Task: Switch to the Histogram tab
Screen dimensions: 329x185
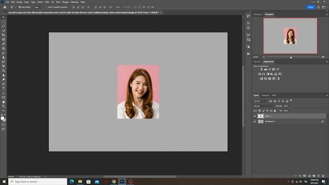Action: point(258,14)
